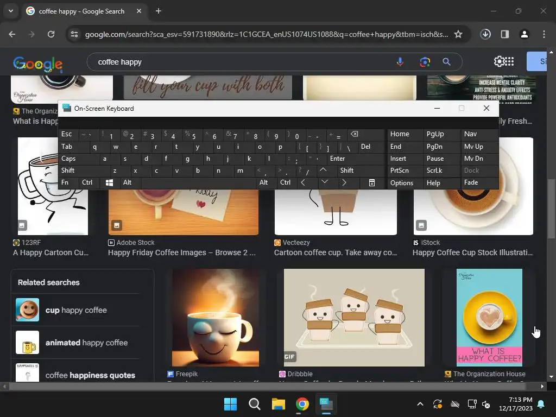Click the voice search microphone icon
The height and width of the screenshot is (417, 556).
pos(400,62)
